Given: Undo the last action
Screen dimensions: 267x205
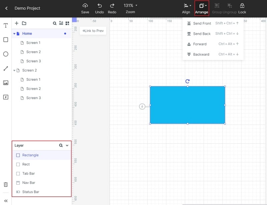Looking at the screenshot, I should [x=99, y=8].
